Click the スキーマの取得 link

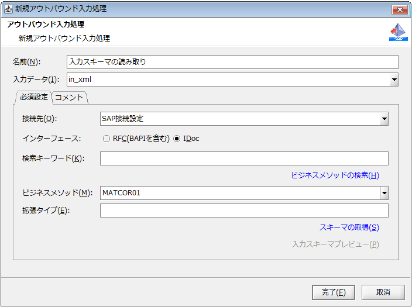(349, 227)
